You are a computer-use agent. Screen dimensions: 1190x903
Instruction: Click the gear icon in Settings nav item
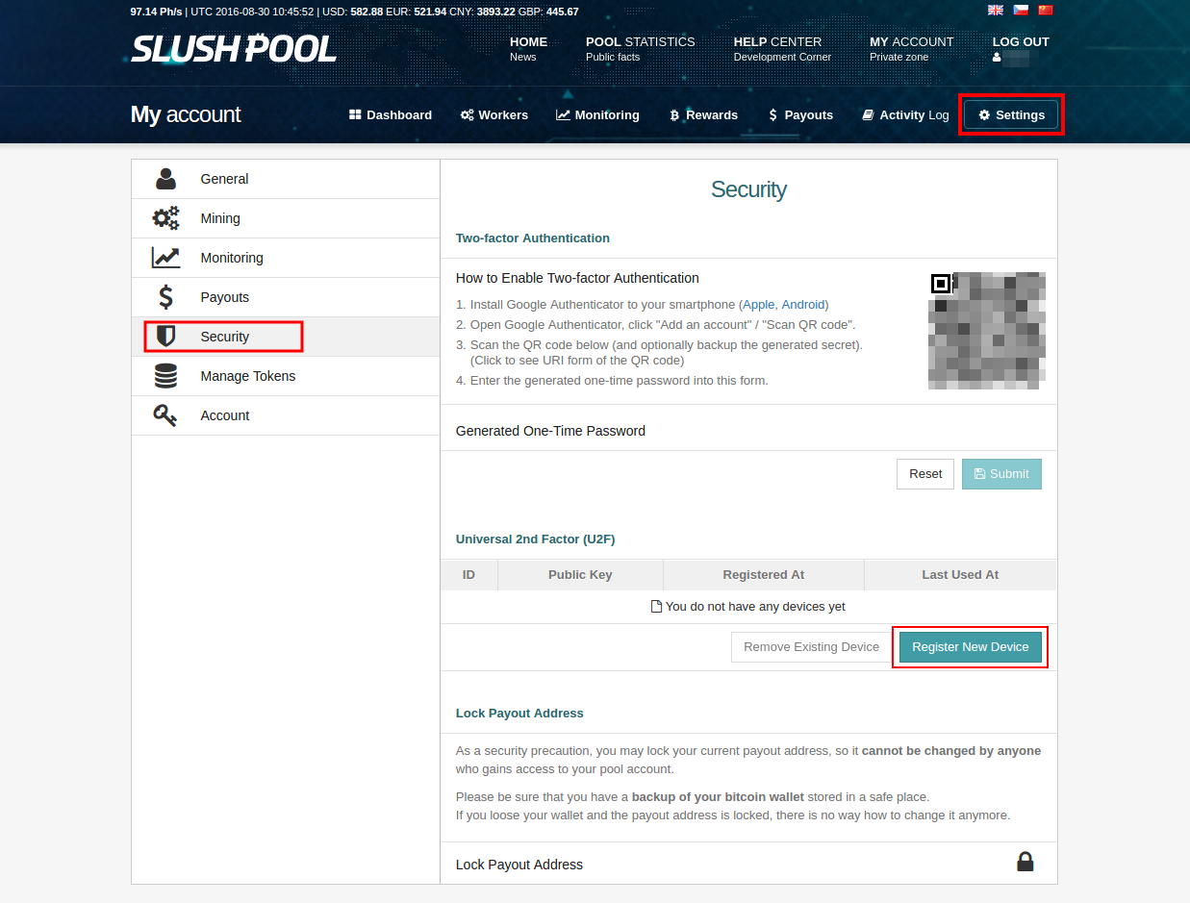pyautogui.click(x=983, y=114)
